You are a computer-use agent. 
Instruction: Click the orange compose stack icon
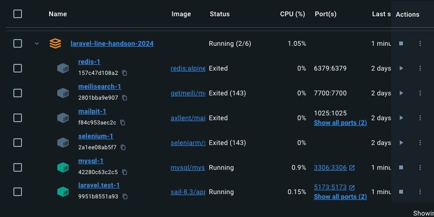(55, 43)
